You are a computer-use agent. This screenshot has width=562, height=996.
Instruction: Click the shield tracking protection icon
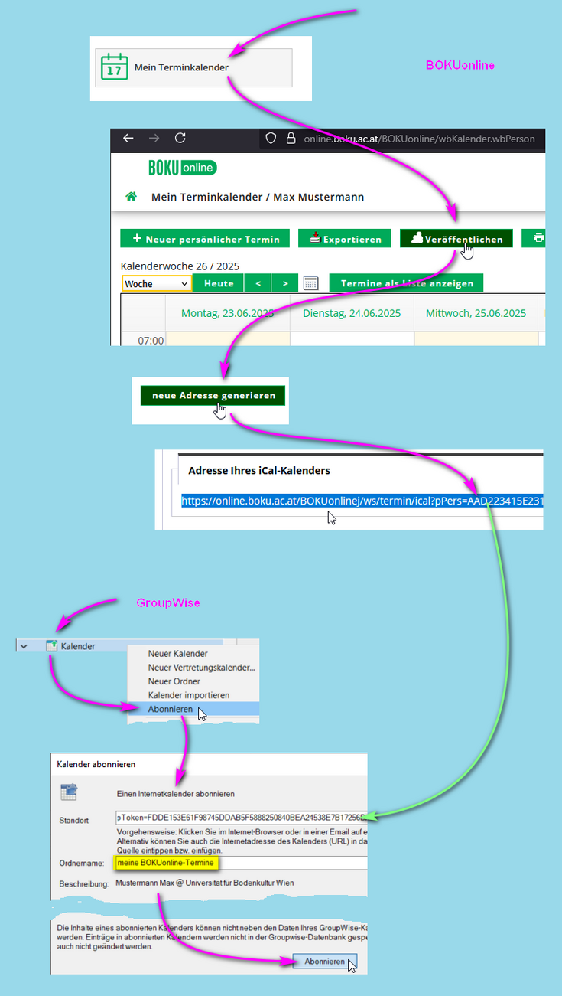(x=270, y=139)
